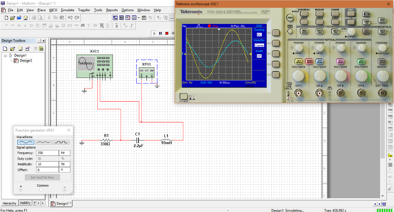
Task: Open the database manager calendar-like icon
Action: click(144, 18)
